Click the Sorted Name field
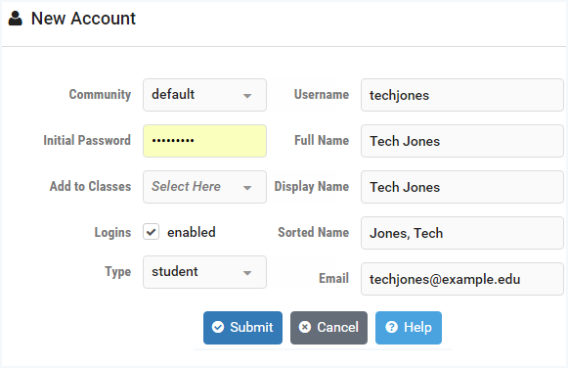This screenshot has width=568, height=368. [x=462, y=233]
